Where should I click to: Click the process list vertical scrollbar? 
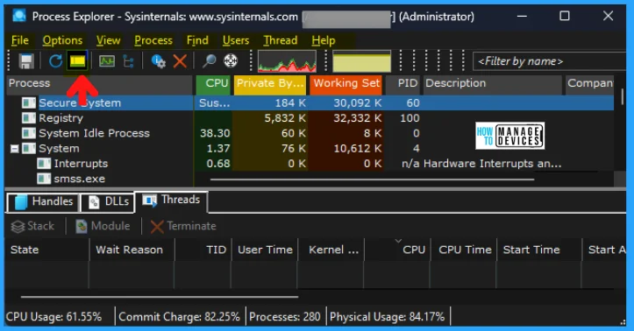pyautogui.click(x=622, y=97)
